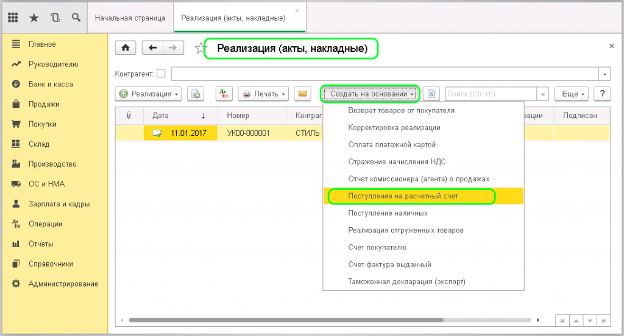624x336 pixels.
Task: Sort by the Дата column header
Action: [180, 115]
